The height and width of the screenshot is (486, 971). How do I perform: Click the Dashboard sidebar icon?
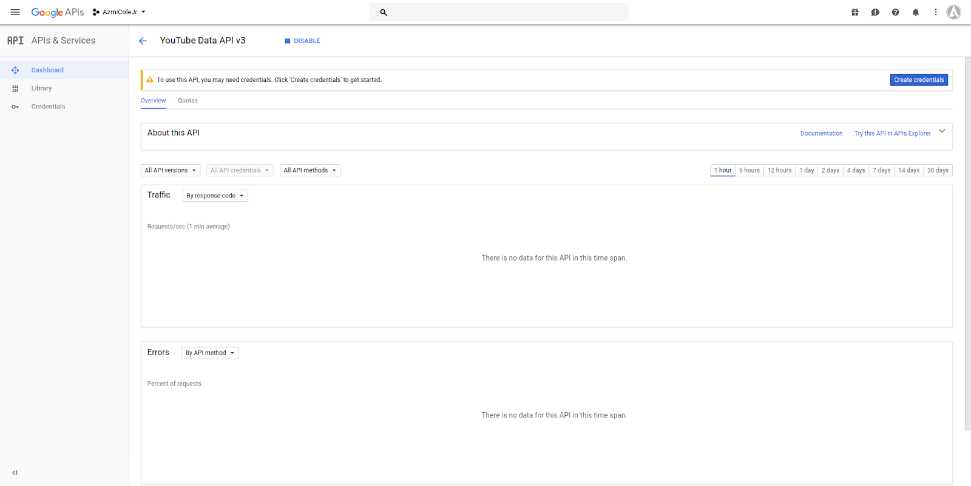[x=15, y=70]
